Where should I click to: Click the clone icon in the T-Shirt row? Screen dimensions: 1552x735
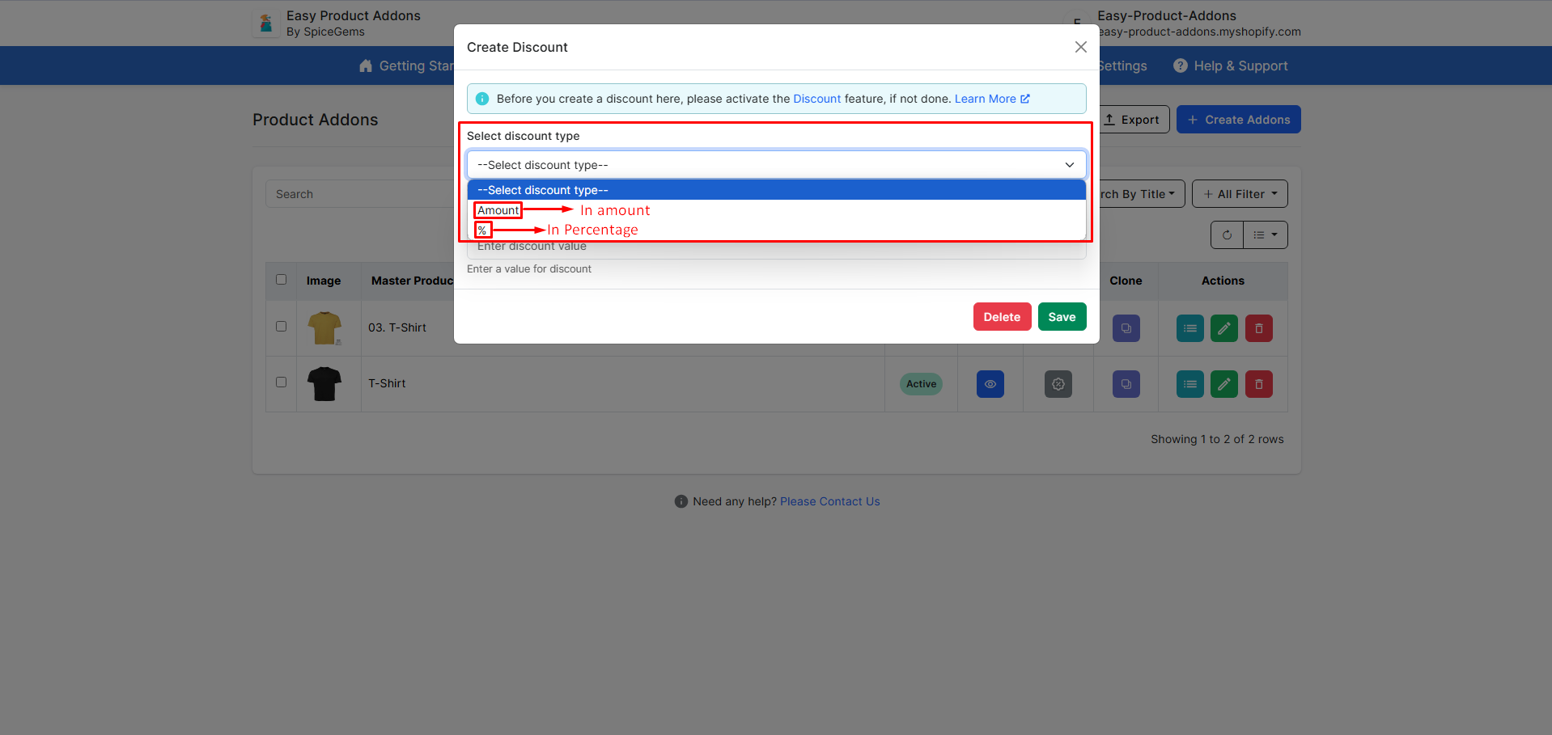pyautogui.click(x=1126, y=384)
